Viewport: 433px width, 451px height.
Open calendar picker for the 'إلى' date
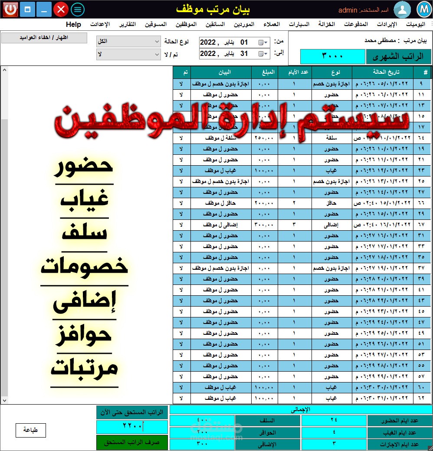click(x=263, y=54)
